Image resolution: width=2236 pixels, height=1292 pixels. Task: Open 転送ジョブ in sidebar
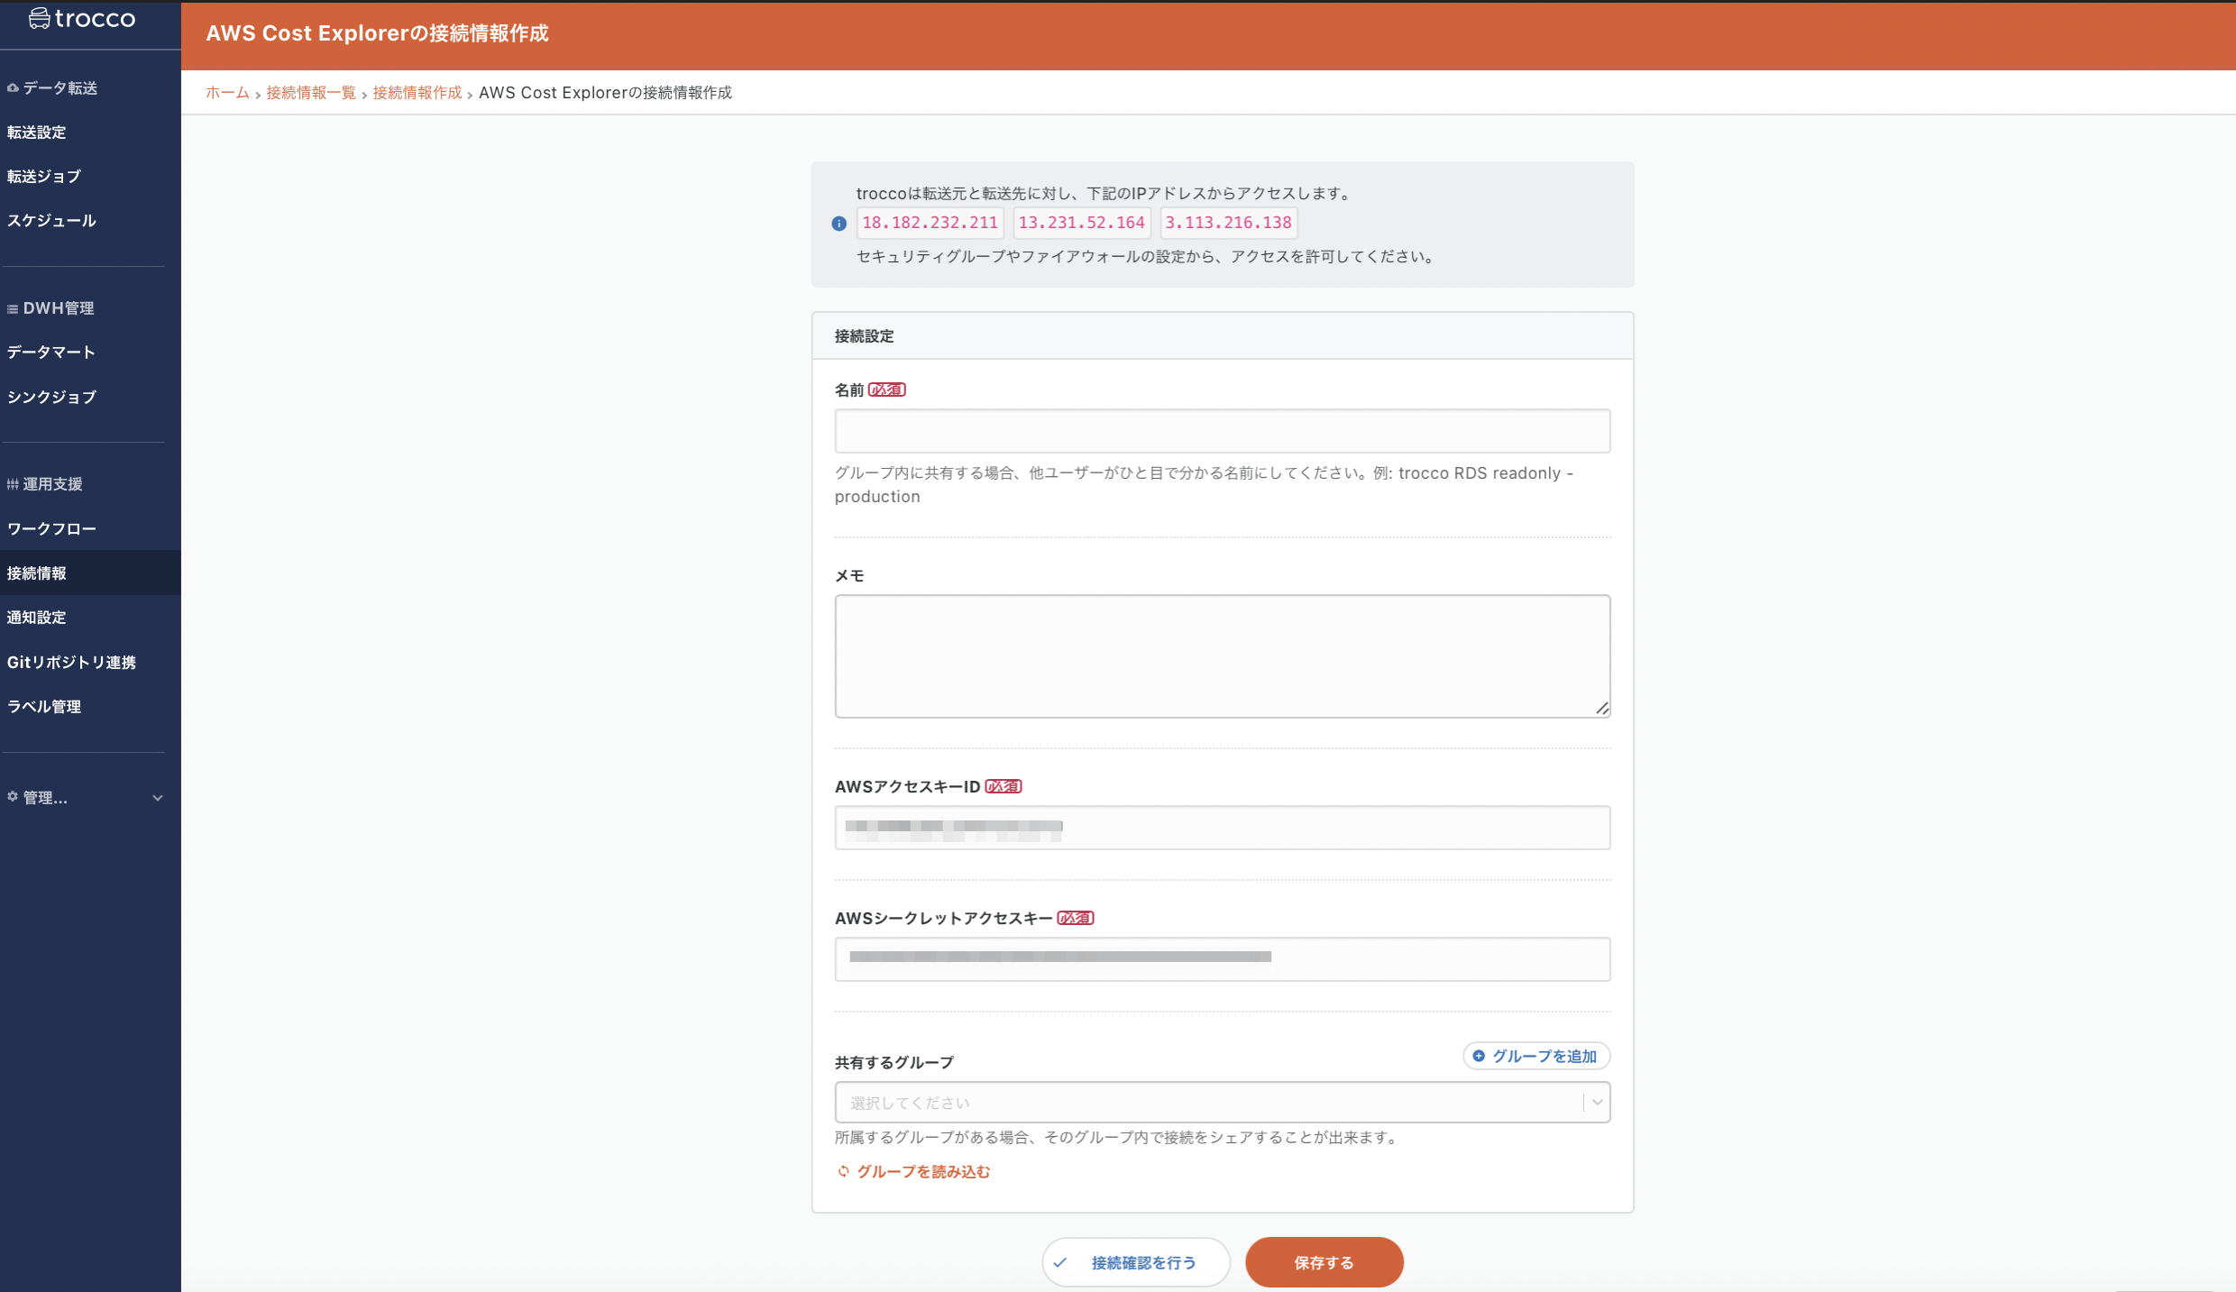pyautogui.click(x=44, y=177)
